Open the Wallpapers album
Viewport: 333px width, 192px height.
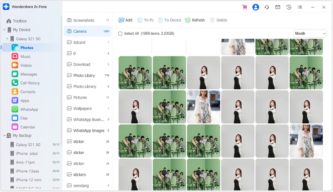[x=88, y=109]
